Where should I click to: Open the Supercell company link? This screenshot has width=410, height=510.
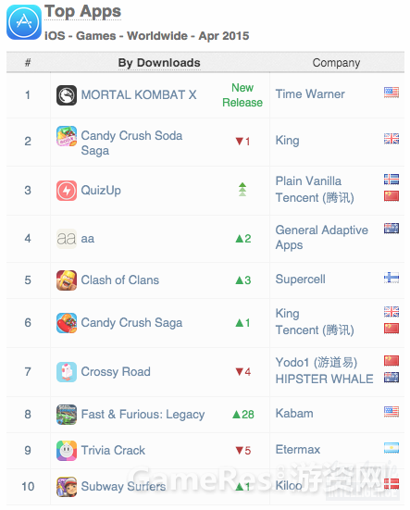pos(301,280)
